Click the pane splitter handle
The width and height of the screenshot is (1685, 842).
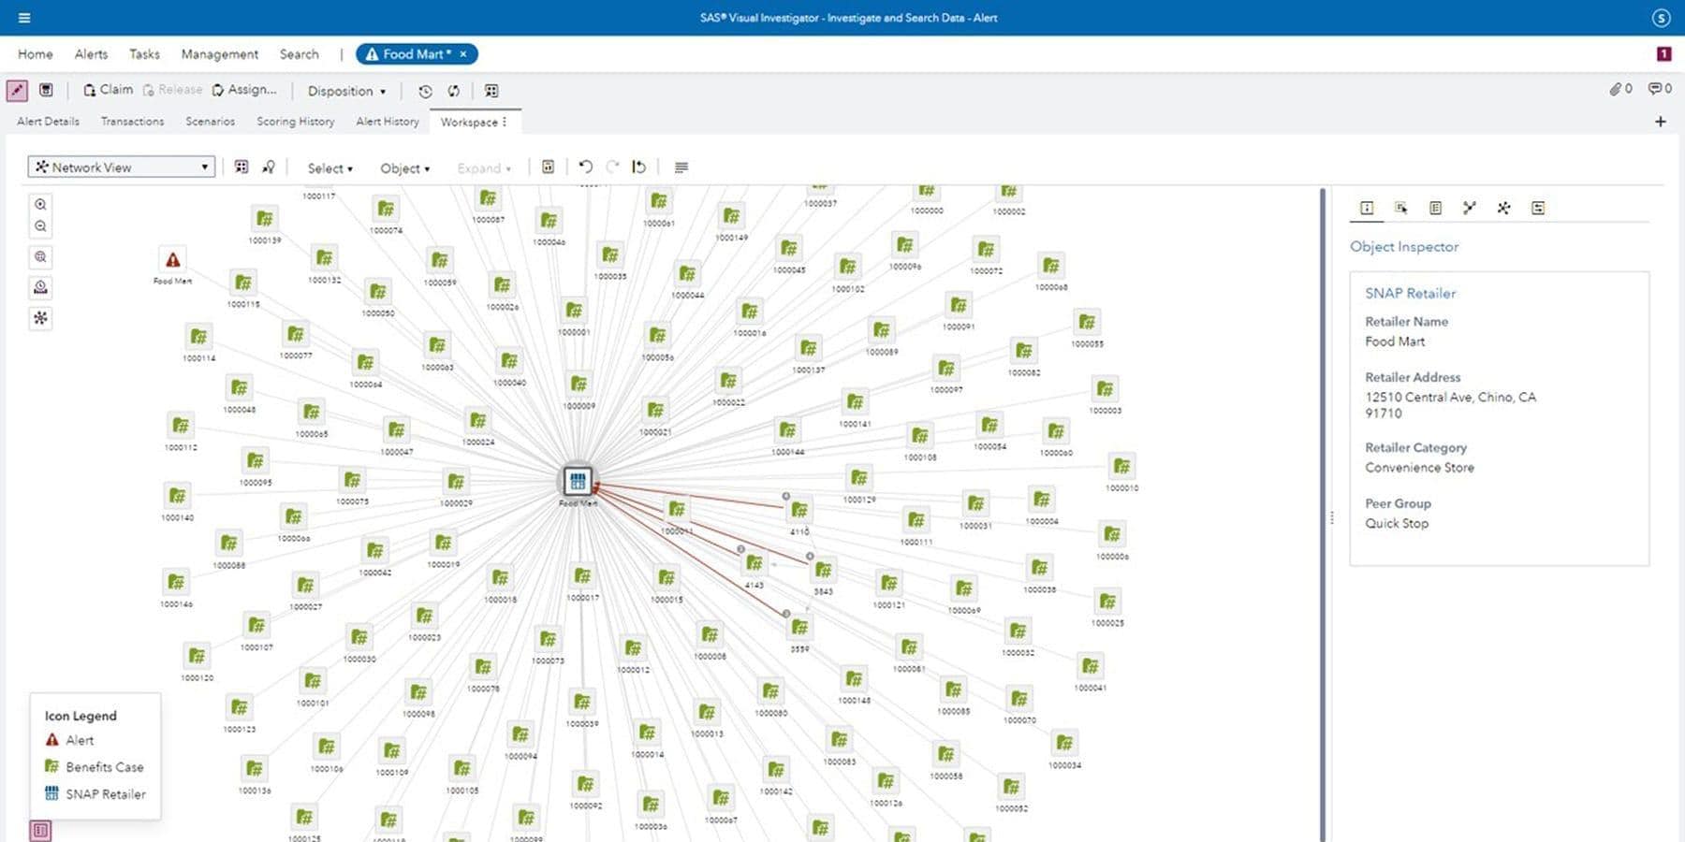[x=1332, y=517]
